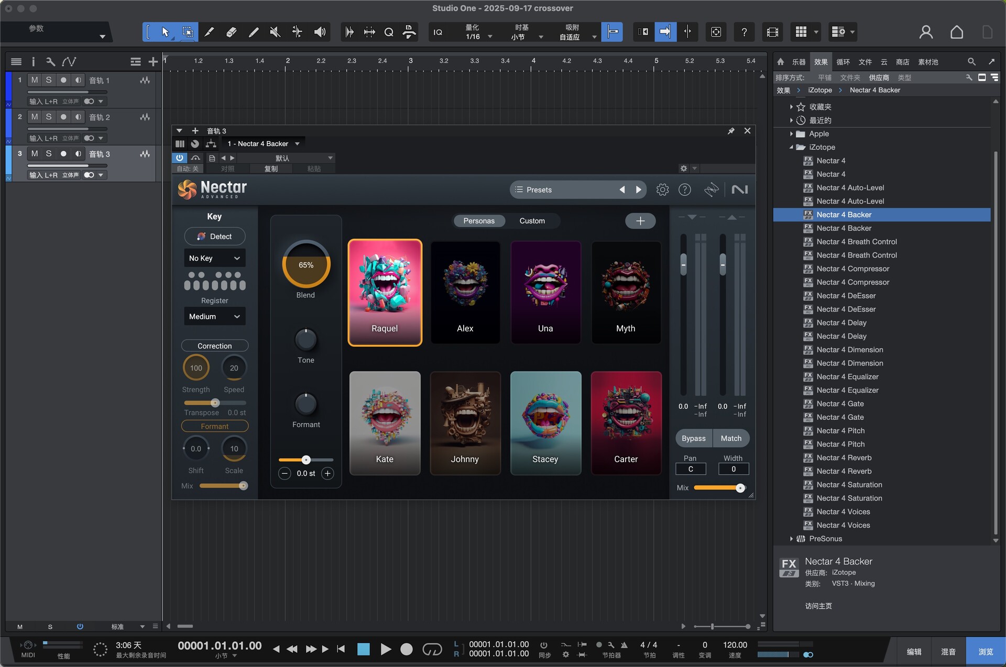The height and width of the screenshot is (667, 1006).
Task: Switch to the 乐器 browser tab
Action: click(x=799, y=62)
